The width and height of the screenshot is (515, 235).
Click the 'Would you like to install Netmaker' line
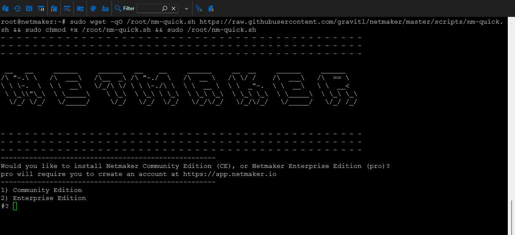pyautogui.click(x=195, y=166)
